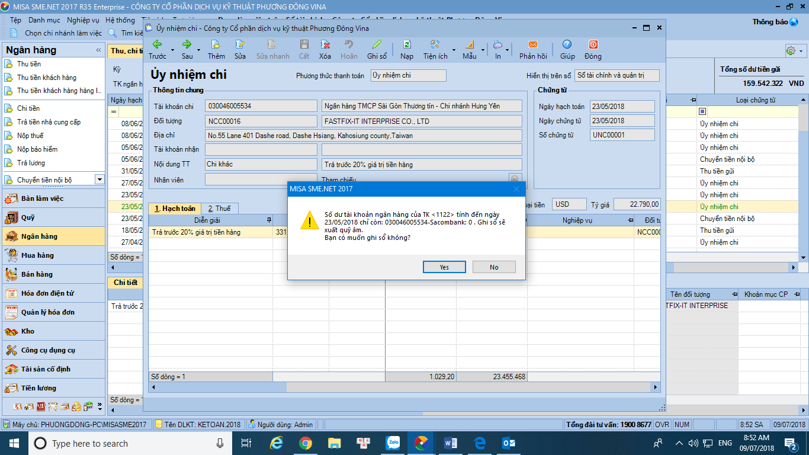The image size is (809, 455).
Task: Expand dropdown arrow next to Sau
Action: (x=199, y=50)
